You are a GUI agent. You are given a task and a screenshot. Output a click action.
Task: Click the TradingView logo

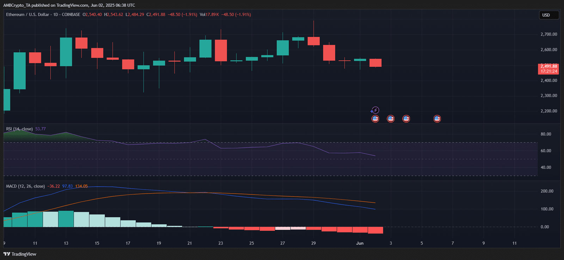(20, 254)
